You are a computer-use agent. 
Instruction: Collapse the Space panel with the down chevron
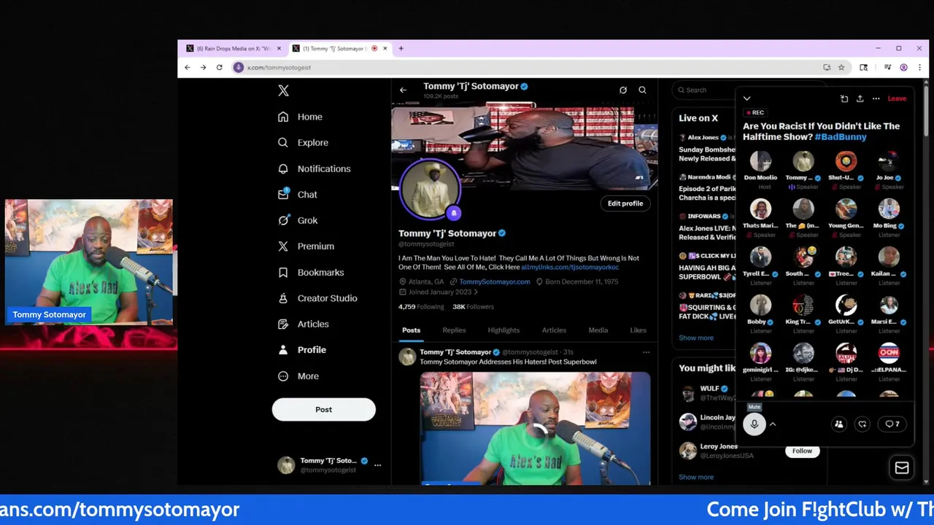(746, 98)
